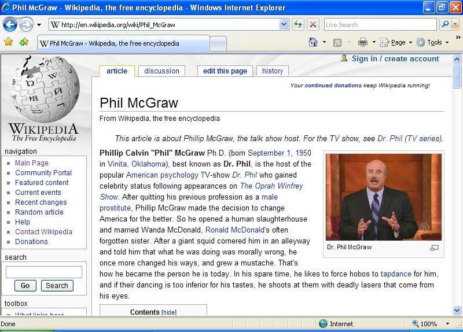Open the zoom level dropdown arrow
Viewport: 463px width, 332px height.
(x=447, y=324)
